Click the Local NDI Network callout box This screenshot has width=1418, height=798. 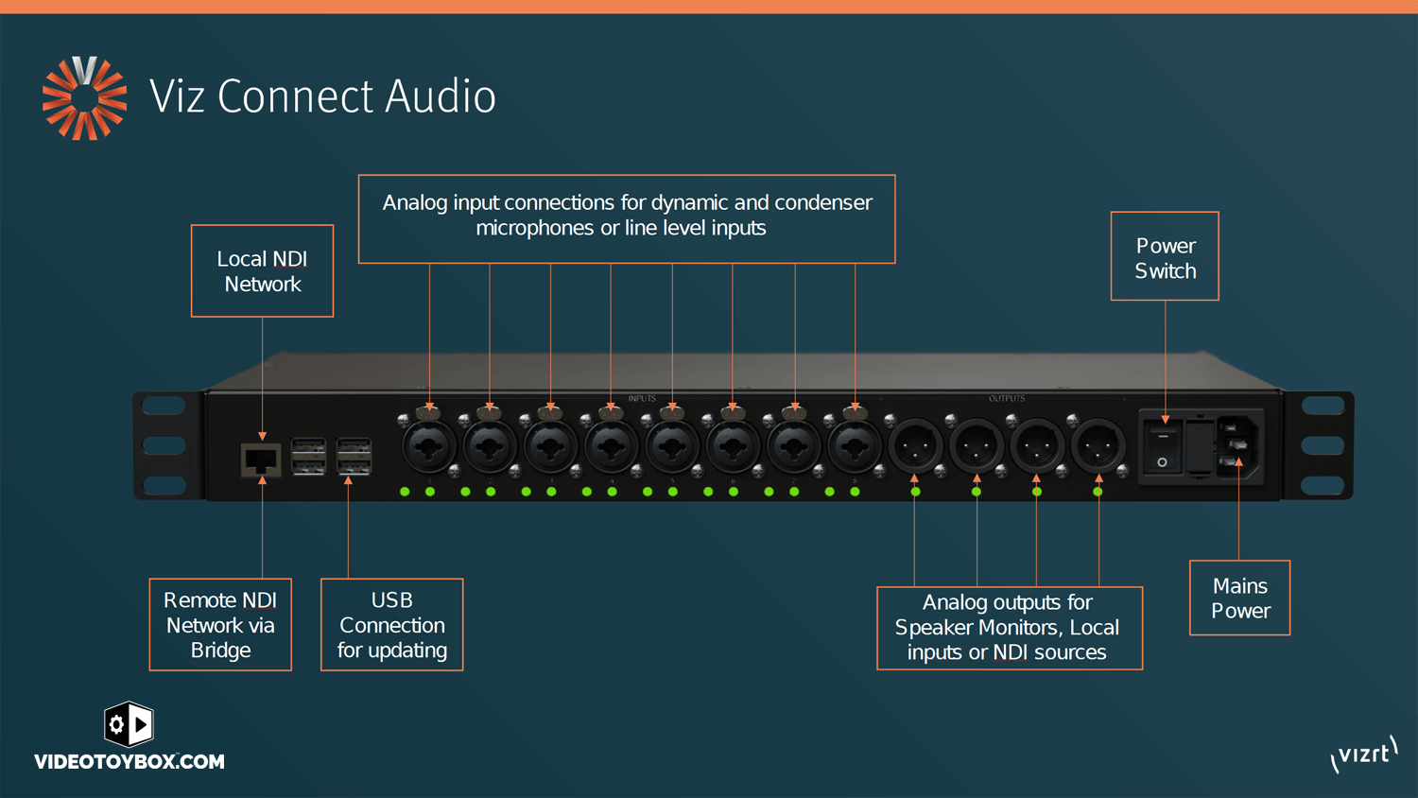(262, 270)
